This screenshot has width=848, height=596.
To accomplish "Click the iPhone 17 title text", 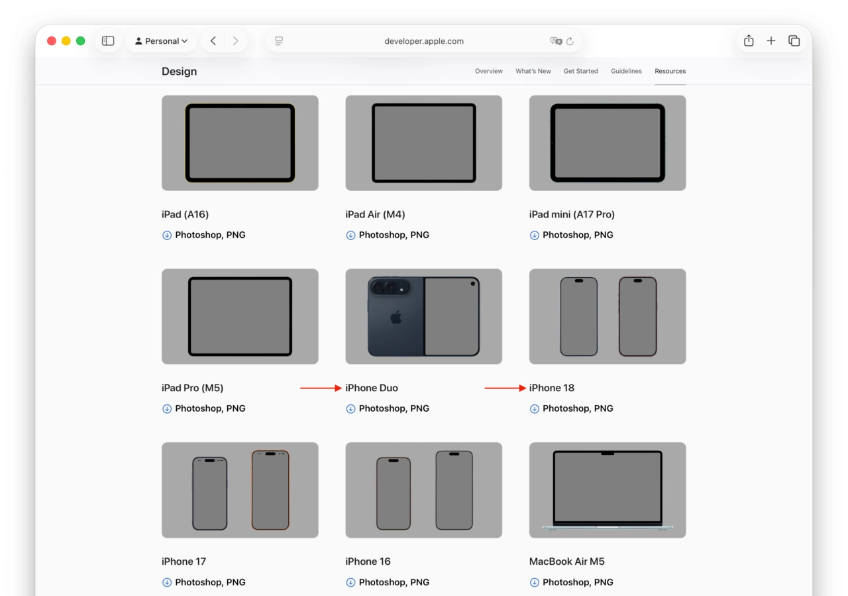I will click(x=184, y=562).
